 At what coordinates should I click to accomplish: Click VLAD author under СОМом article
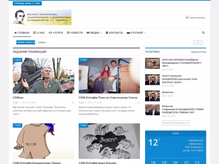click(x=16, y=102)
